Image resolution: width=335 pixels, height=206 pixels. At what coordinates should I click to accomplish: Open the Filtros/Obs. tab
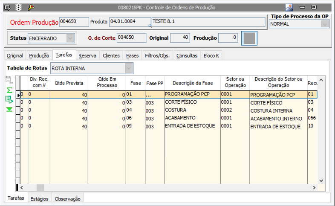pyautogui.click(x=157, y=56)
